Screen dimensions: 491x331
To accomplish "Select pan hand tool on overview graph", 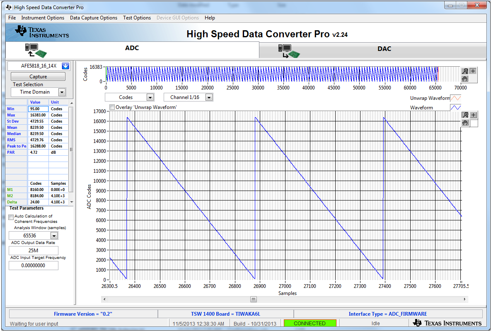I will tap(465, 78).
